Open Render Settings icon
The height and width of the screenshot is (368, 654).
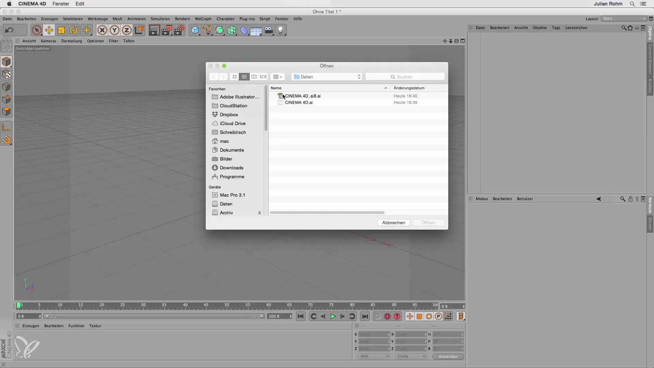(179, 30)
